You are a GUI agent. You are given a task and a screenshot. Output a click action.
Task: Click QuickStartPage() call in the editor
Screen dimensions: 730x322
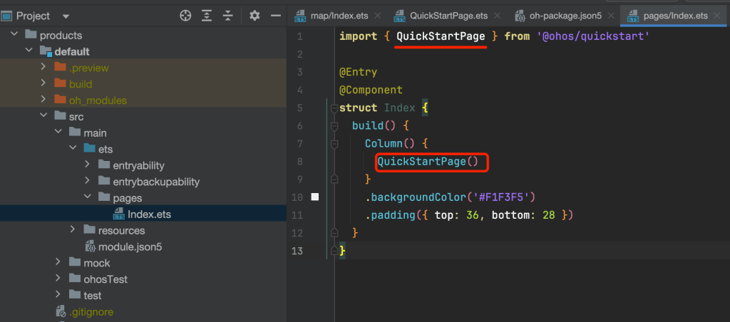pyautogui.click(x=428, y=162)
